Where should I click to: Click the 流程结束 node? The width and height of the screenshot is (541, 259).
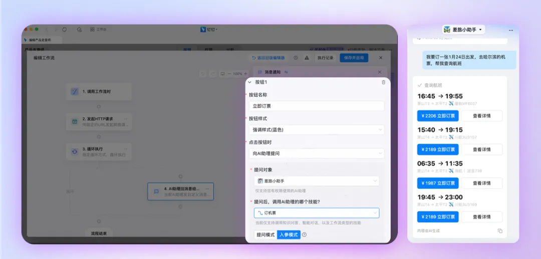click(x=99, y=233)
